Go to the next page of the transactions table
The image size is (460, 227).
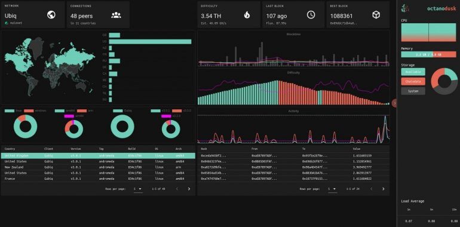coord(383,189)
